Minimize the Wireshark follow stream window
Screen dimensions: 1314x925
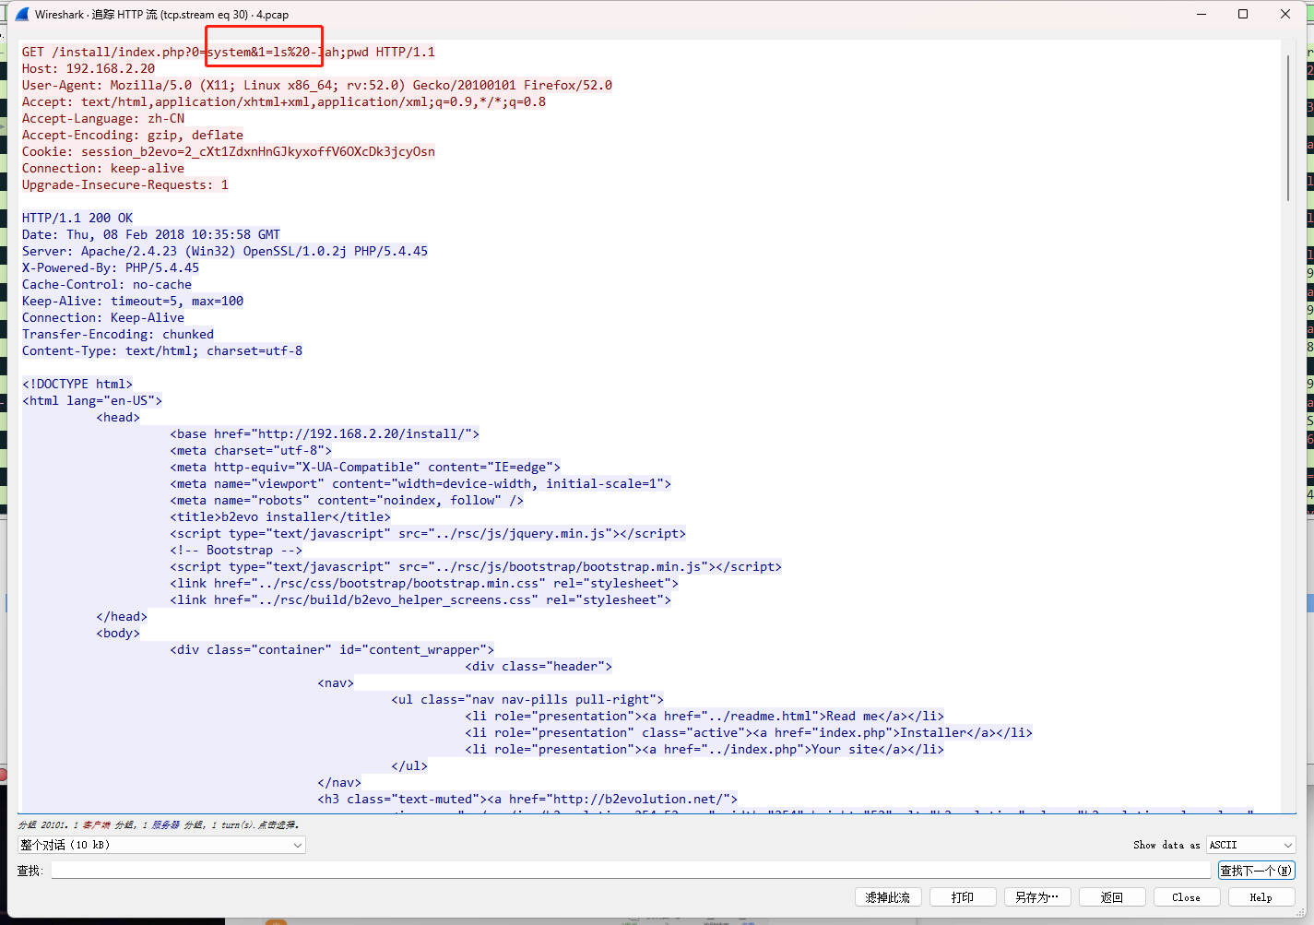(x=1202, y=14)
